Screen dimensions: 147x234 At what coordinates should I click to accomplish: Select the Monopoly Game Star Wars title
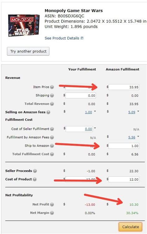[x=73, y=11]
